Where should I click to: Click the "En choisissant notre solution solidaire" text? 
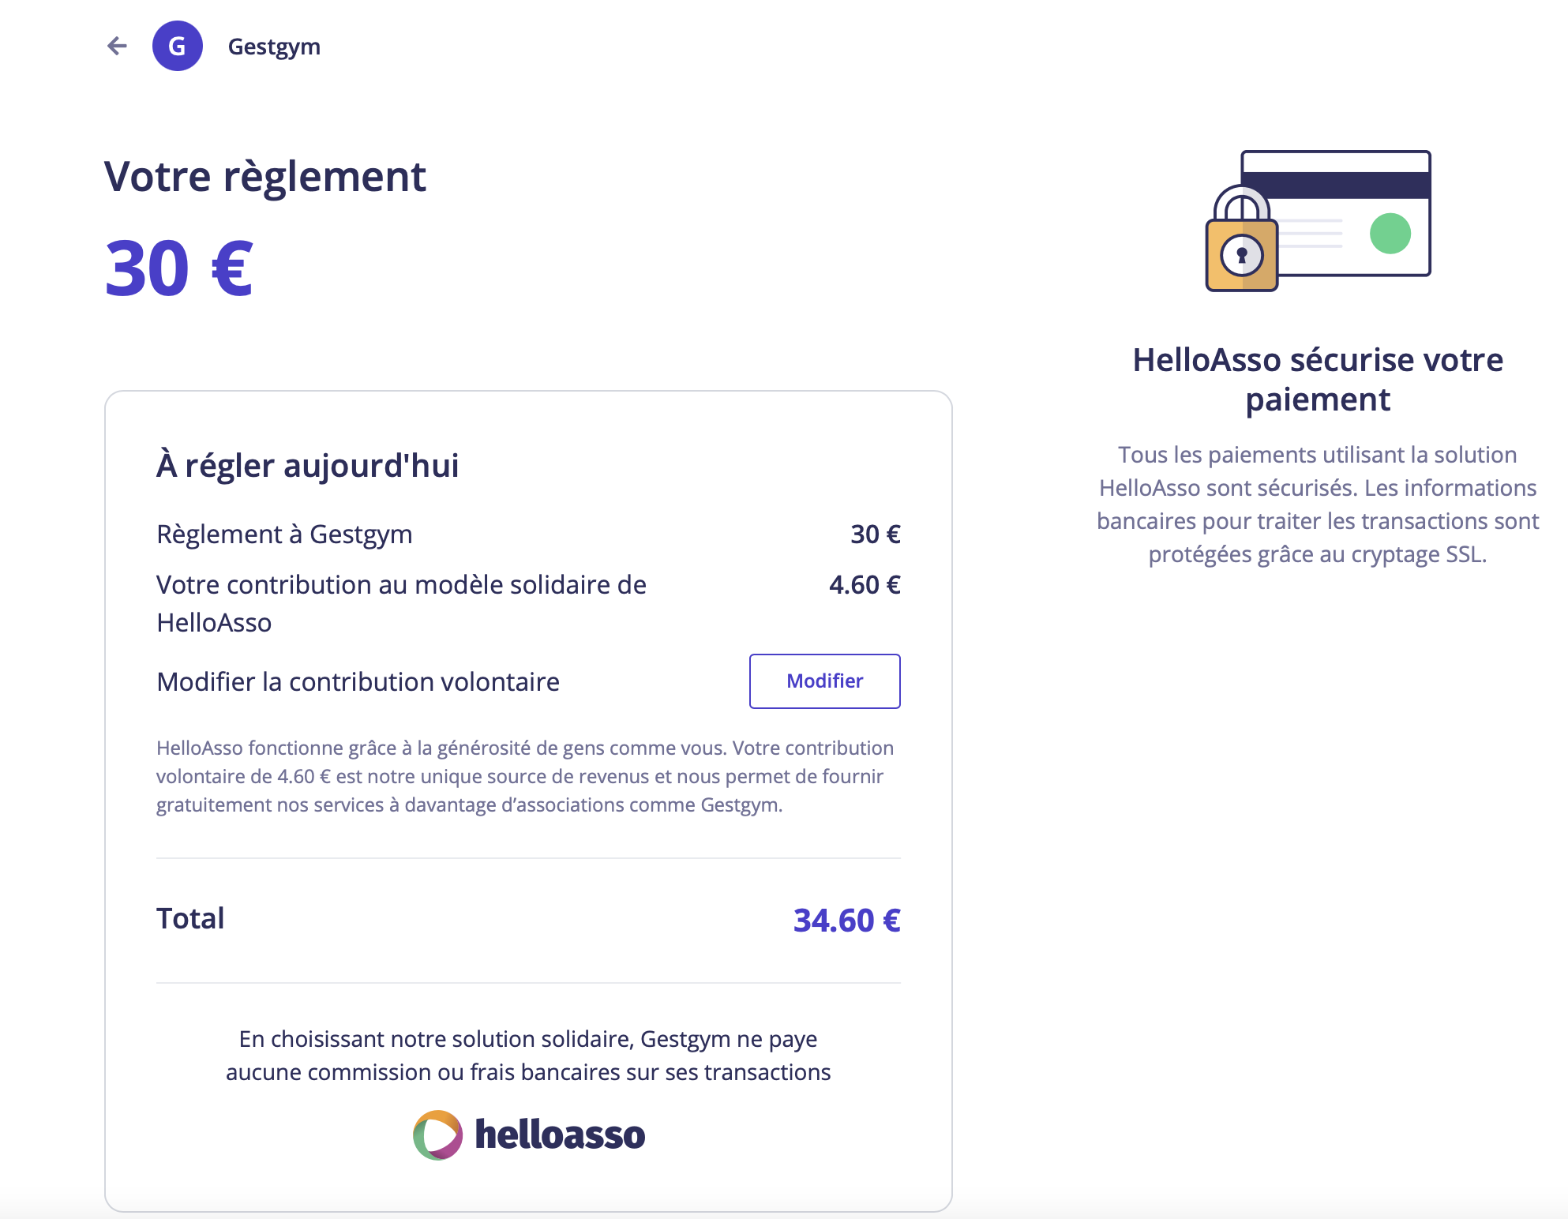528,1056
